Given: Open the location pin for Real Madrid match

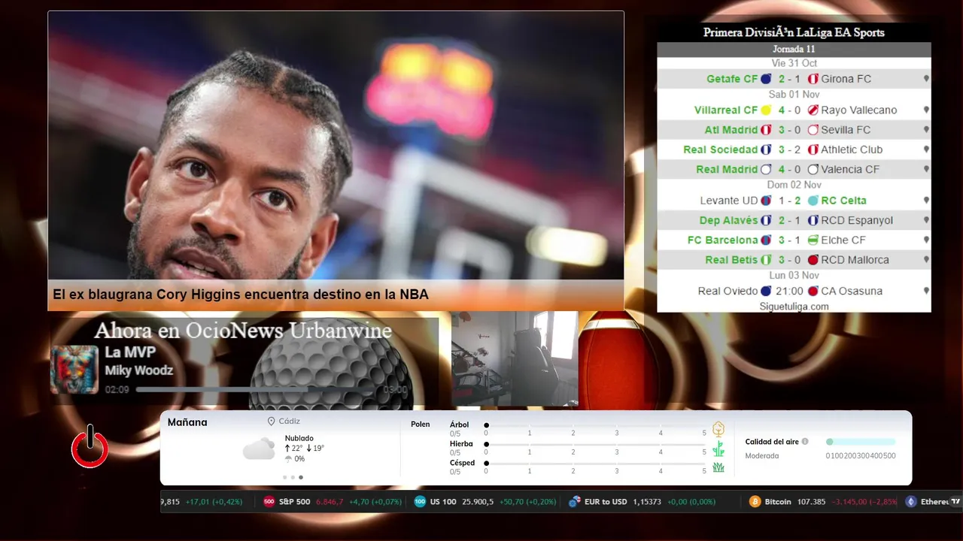Looking at the screenshot, I should tap(926, 170).
